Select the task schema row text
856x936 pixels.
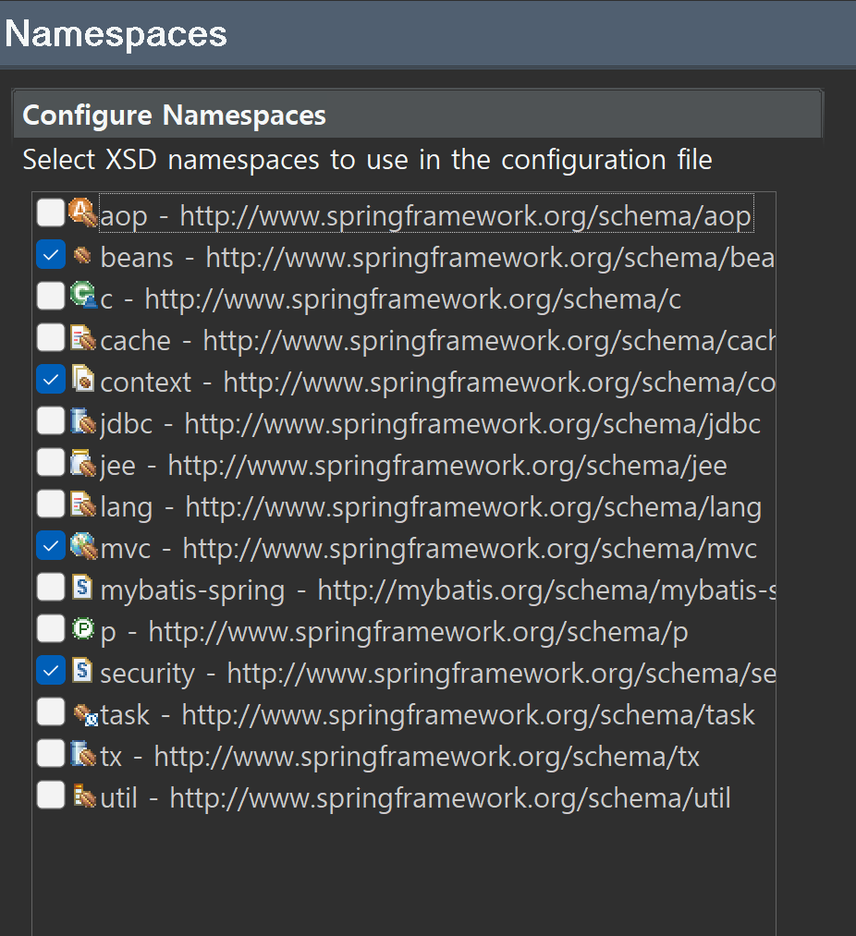[x=428, y=715]
